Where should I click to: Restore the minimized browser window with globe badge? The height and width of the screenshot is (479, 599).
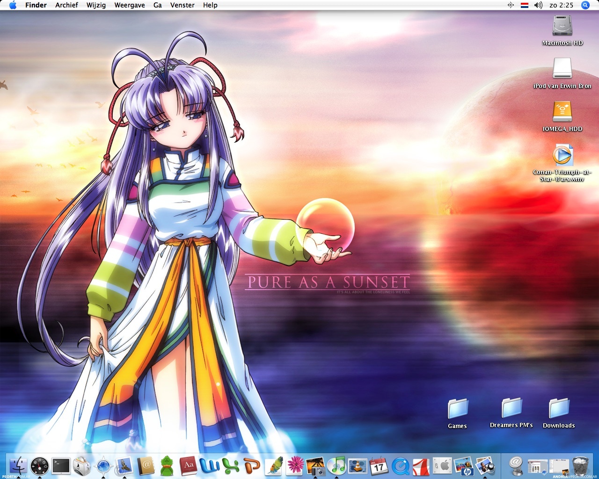[537, 466]
